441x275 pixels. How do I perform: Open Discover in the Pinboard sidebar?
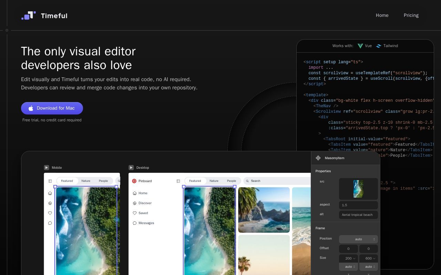tap(142, 203)
